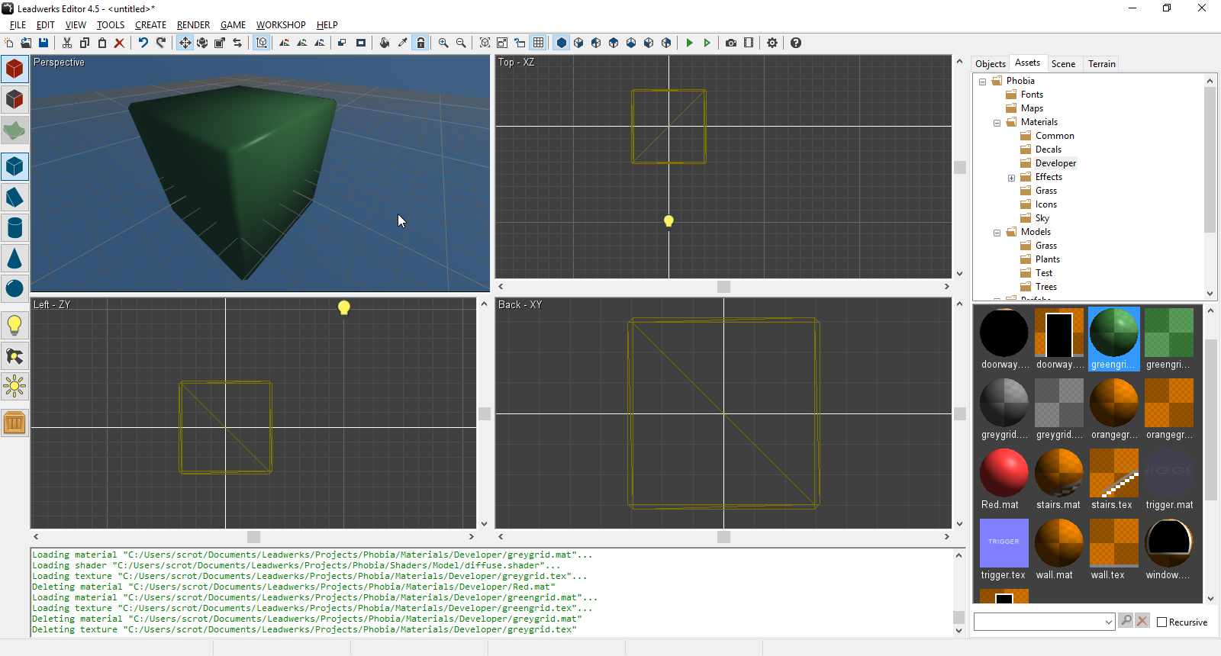Enable the Recursive checkbox
The height and width of the screenshot is (656, 1221).
tap(1162, 622)
